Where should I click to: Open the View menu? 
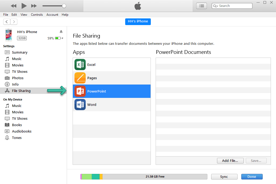(x=24, y=15)
